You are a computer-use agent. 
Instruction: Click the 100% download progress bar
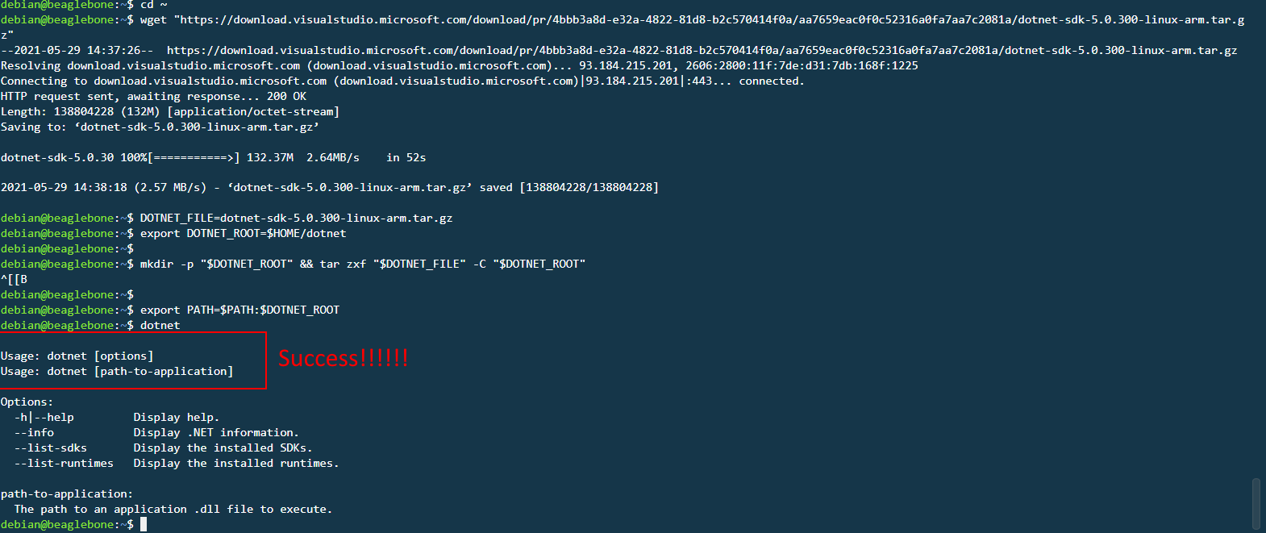[x=194, y=157]
